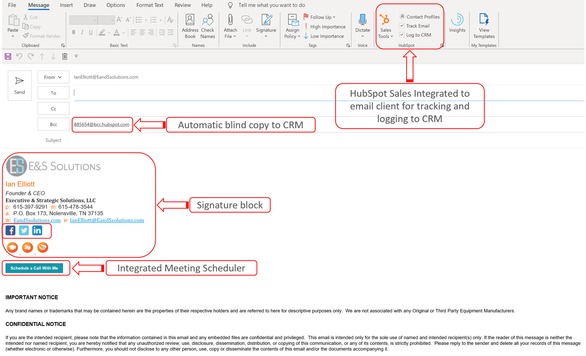Expand Customize Quick Access Toolbar arrow
The width and height of the screenshot is (586, 356).
(x=76, y=56)
